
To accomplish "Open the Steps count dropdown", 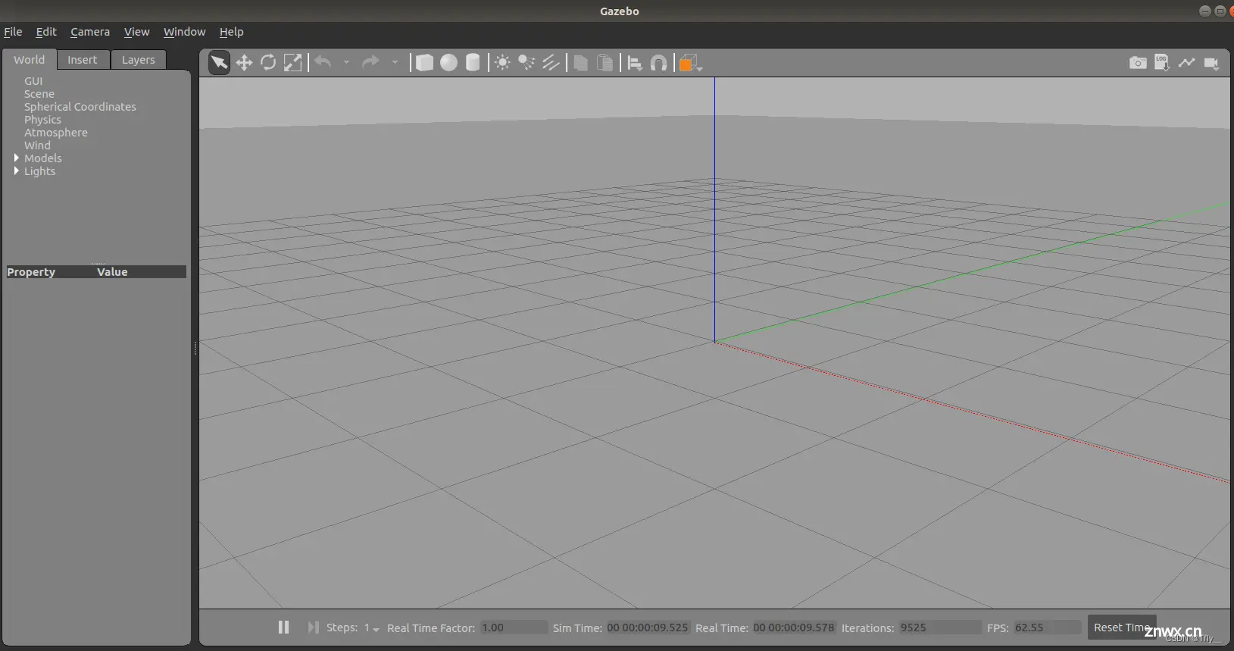I will (x=371, y=628).
